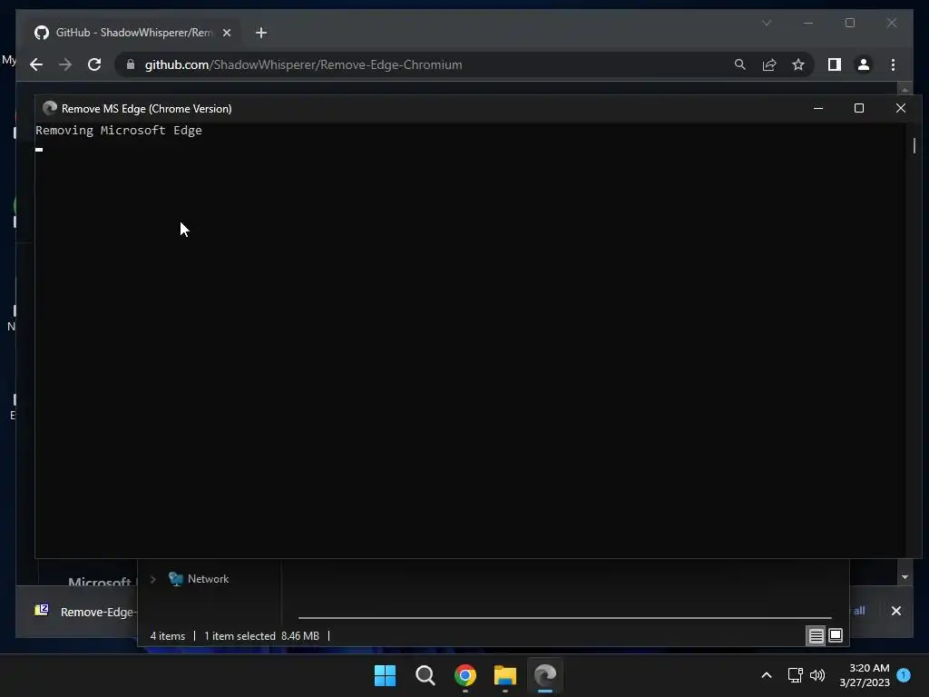
Task: Click Remove Edge app taskbar icon
Action: (545, 675)
